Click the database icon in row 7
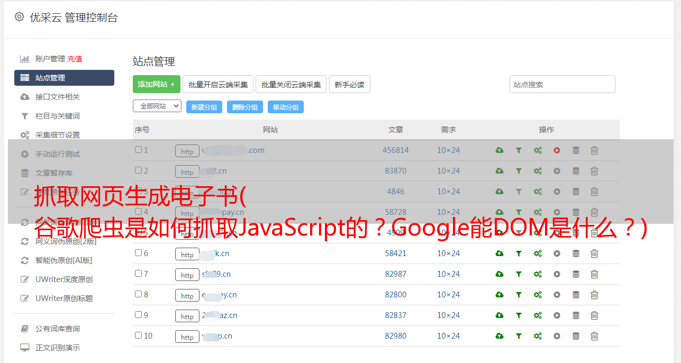Viewport: 681px width, 363px height. click(x=576, y=274)
